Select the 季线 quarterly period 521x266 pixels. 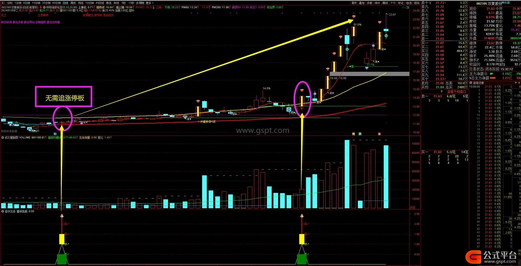coord(109,3)
